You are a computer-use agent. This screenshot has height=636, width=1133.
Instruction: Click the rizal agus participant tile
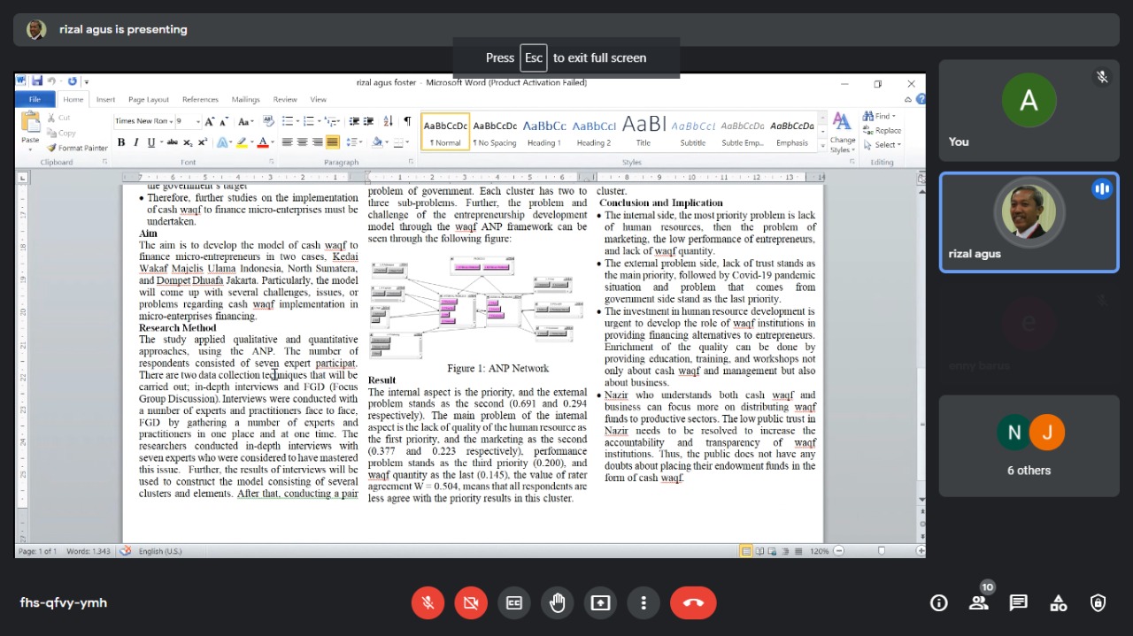click(1029, 222)
